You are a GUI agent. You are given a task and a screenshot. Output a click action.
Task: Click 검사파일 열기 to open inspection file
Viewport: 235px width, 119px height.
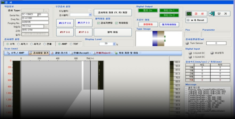click(39, 53)
